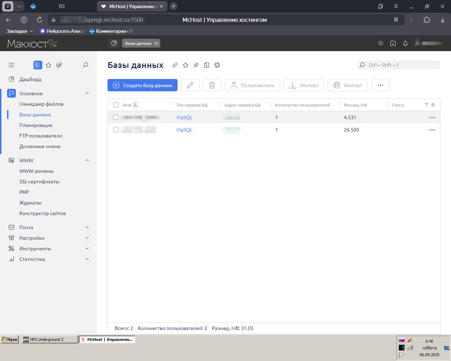Click the upload box icon in header
This screenshot has width=451, height=361.
tap(393, 43)
